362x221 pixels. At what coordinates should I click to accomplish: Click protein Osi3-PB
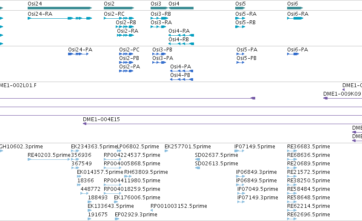(x=162, y=50)
